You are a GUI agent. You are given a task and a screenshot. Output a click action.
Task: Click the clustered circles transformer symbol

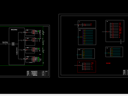pyautogui.click(x=13, y=44)
